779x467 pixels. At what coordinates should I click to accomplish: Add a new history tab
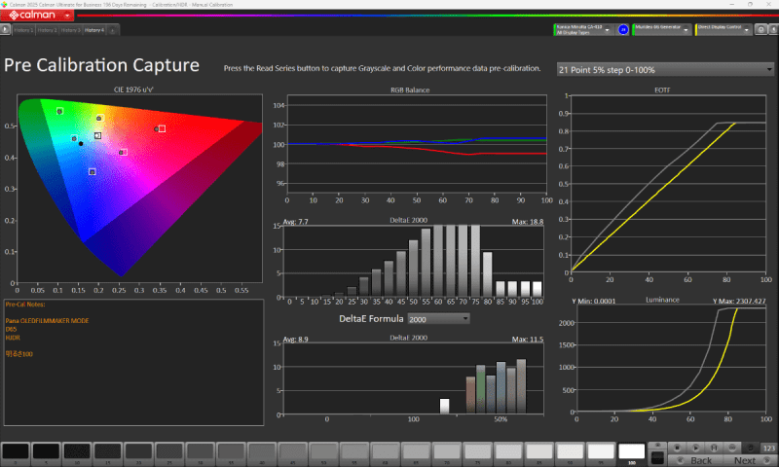coord(114,30)
